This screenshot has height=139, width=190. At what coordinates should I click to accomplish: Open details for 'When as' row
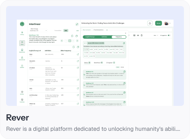78,104
